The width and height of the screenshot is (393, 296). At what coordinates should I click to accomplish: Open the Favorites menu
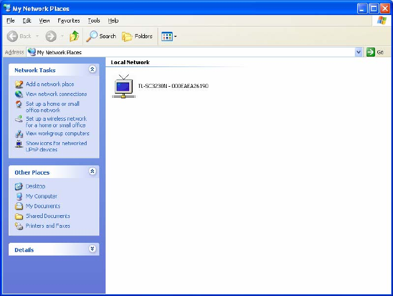click(x=69, y=21)
